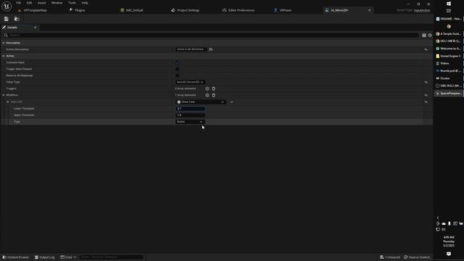Open Dead Zone modifier class dropdown
The height and width of the screenshot is (261, 464).
coord(201,101)
